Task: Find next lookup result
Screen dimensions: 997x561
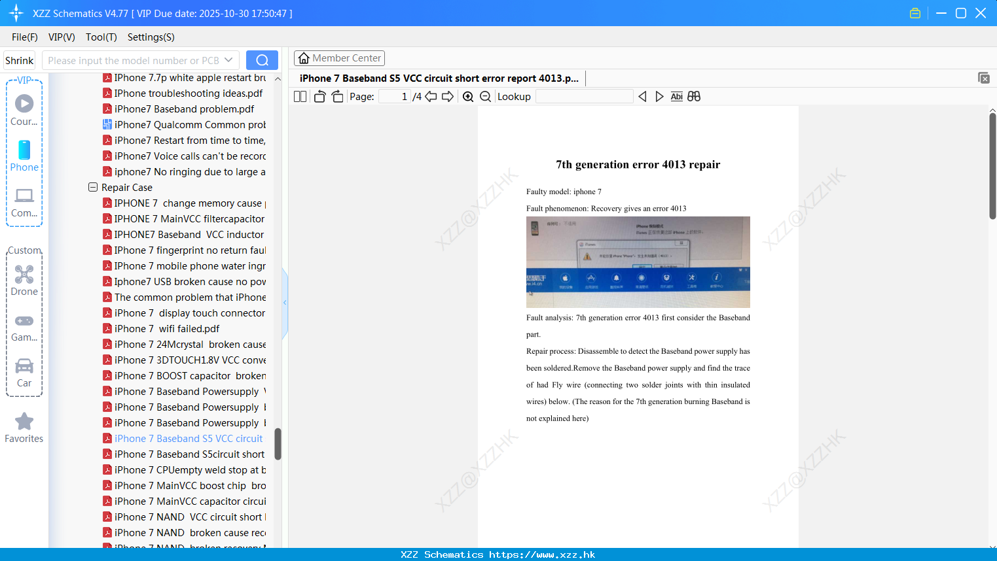Action: tap(659, 96)
